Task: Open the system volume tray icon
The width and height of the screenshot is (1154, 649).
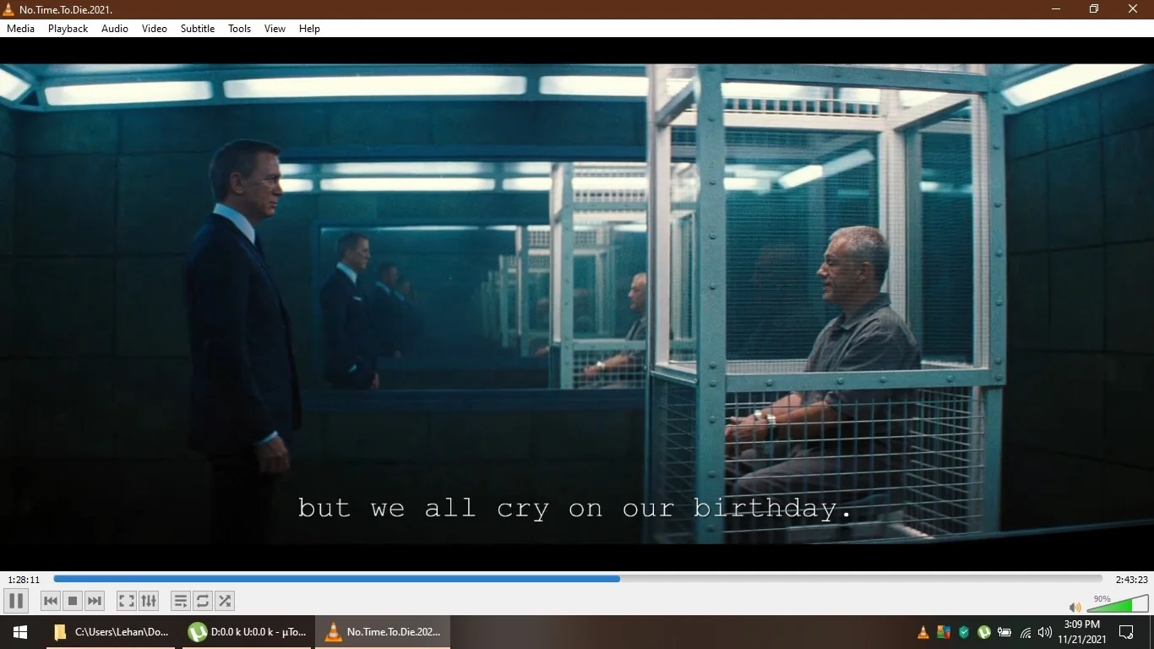Action: pyautogui.click(x=1045, y=632)
